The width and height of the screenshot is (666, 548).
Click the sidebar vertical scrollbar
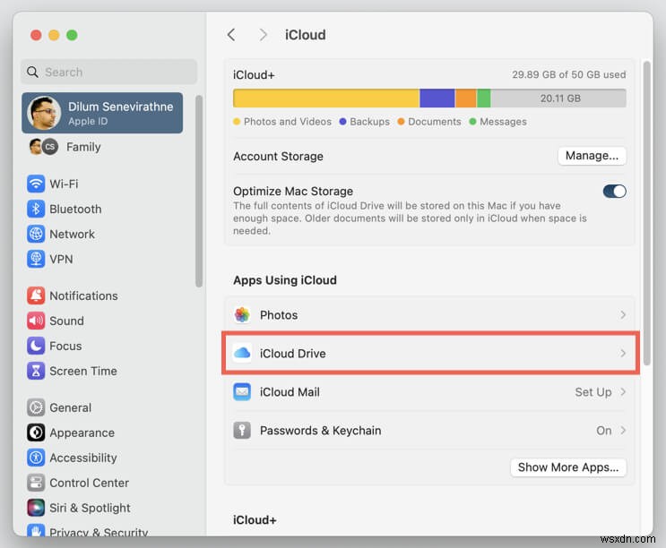198,192
